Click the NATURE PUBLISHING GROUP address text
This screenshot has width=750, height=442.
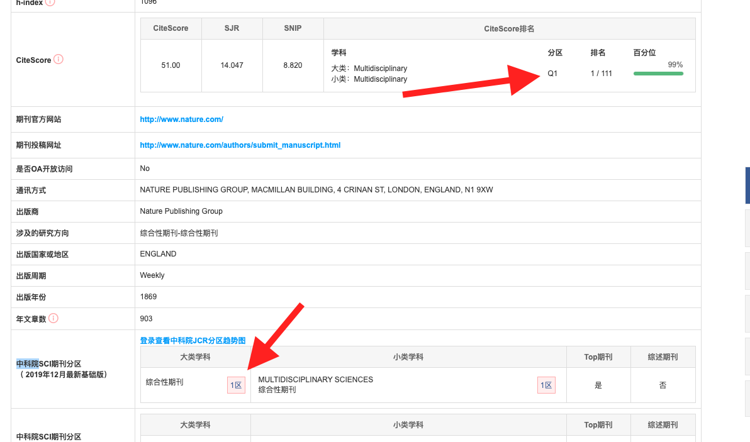[316, 190]
